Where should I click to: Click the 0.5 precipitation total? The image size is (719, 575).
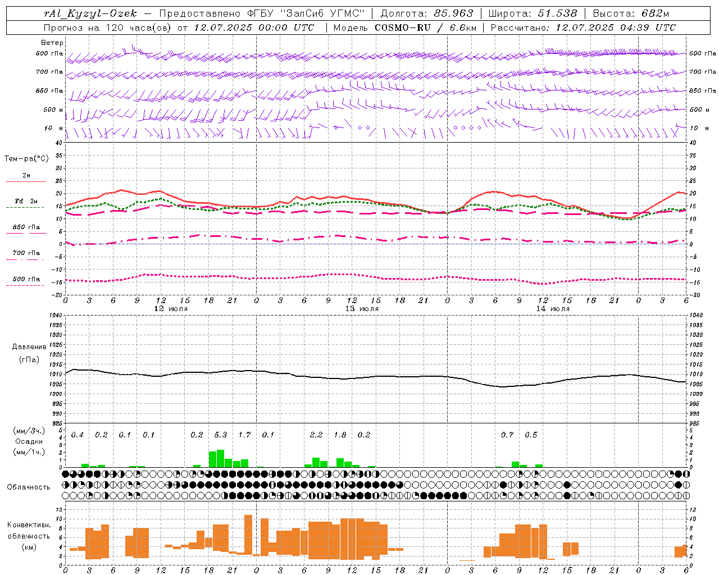point(531,435)
